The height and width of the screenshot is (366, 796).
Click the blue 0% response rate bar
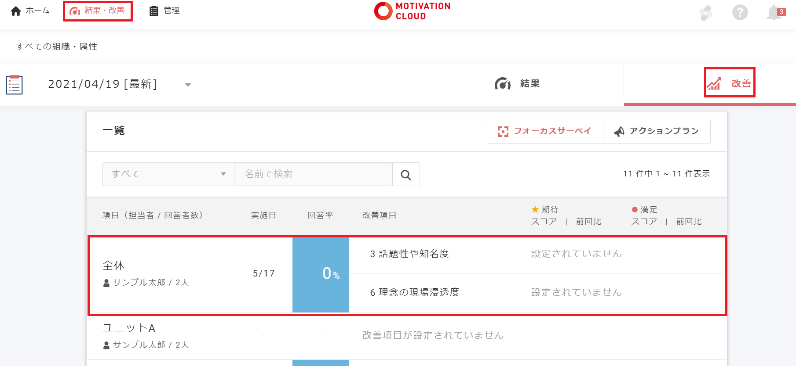coord(321,275)
